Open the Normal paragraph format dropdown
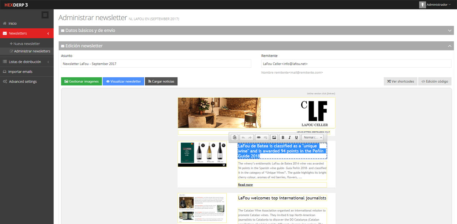Viewport: 457px width, 224px height. click(312, 137)
